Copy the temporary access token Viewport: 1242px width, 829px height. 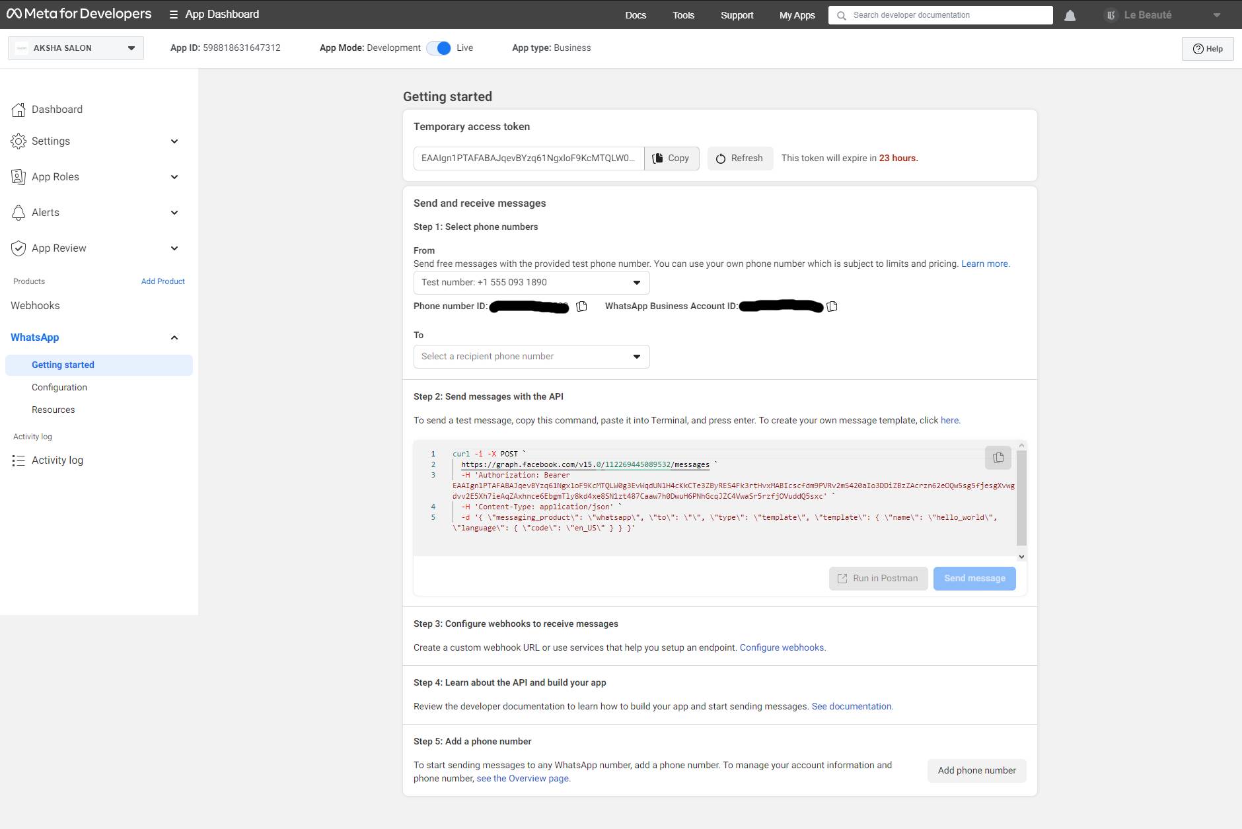click(672, 159)
